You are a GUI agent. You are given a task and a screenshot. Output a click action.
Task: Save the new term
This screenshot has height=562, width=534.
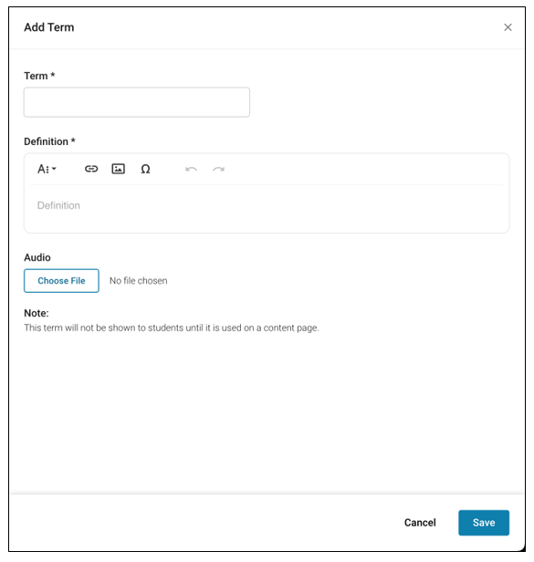pyautogui.click(x=484, y=523)
